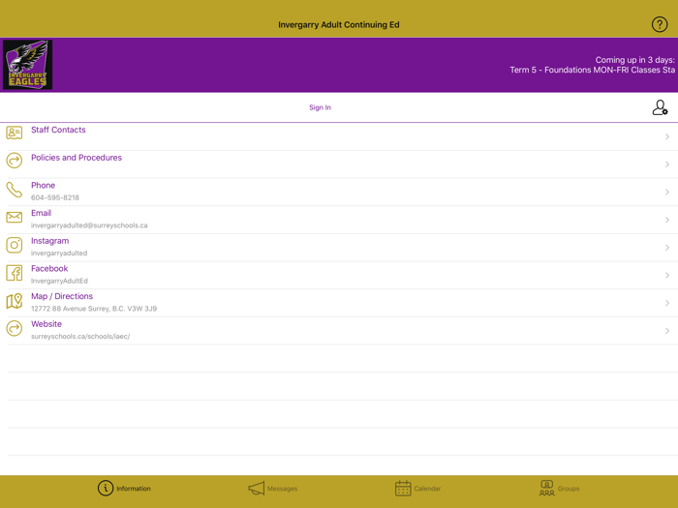Click the Policies and Procedures arrow icon
Viewport: 678px width, 508px height.
click(x=15, y=161)
